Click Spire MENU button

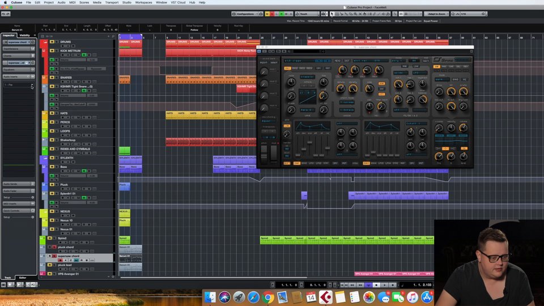click(338, 61)
